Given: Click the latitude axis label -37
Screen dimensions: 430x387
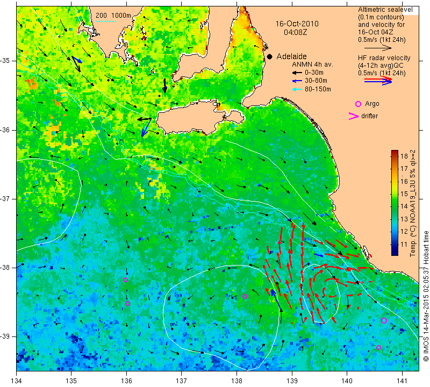Looking at the screenshot, I should pyautogui.click(x=6, y=198).
